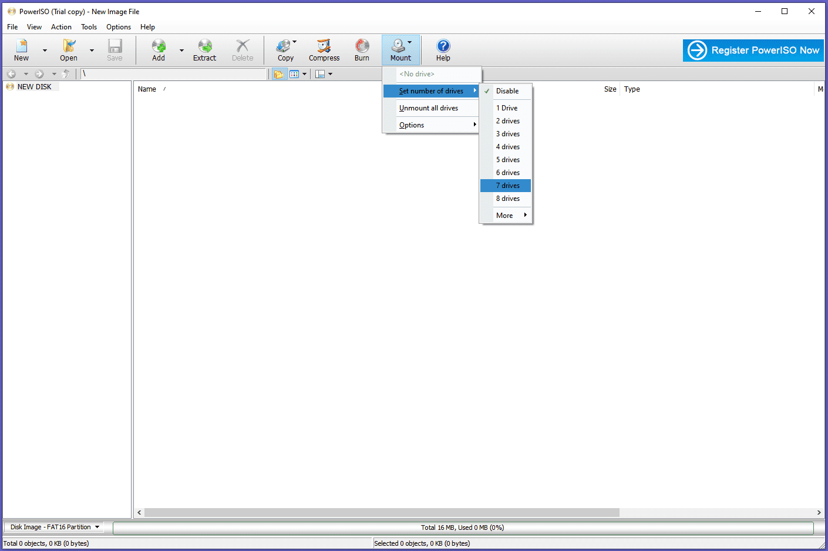Click the right scroll arrow of file list
Image resolution: width=828 pixels, height=551 pixels.
pyautogui.click(x=819, y=512)
